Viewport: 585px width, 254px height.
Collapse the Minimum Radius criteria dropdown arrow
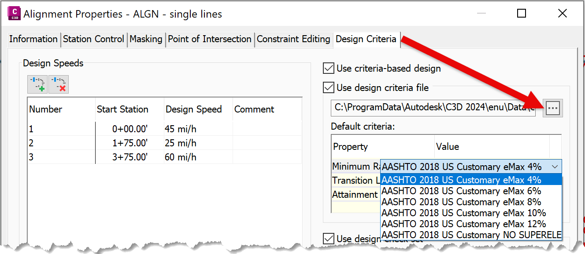555,167
